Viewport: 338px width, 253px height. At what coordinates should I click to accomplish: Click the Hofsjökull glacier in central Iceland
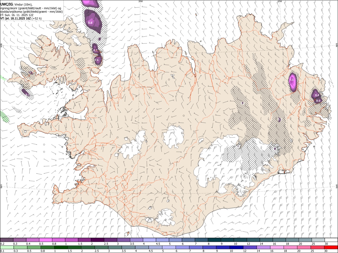173,137
